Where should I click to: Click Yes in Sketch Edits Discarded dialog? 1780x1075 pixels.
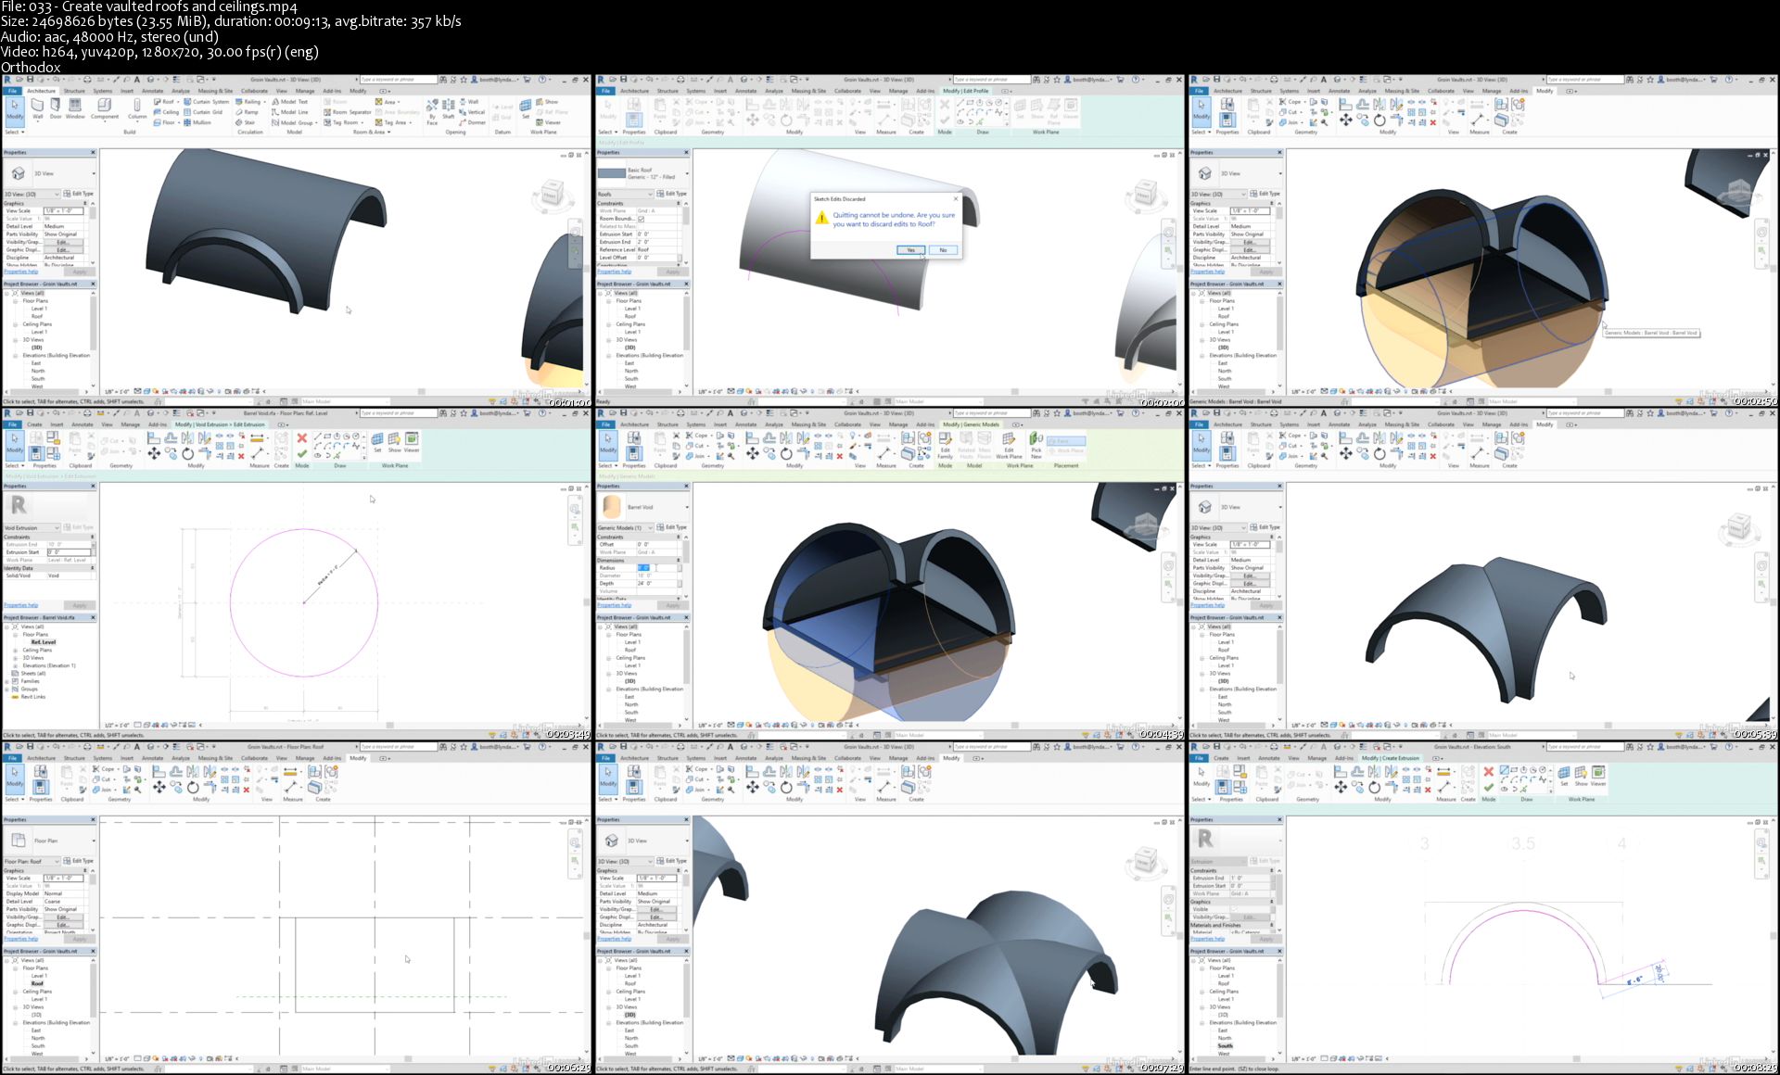tap(910, 250)
